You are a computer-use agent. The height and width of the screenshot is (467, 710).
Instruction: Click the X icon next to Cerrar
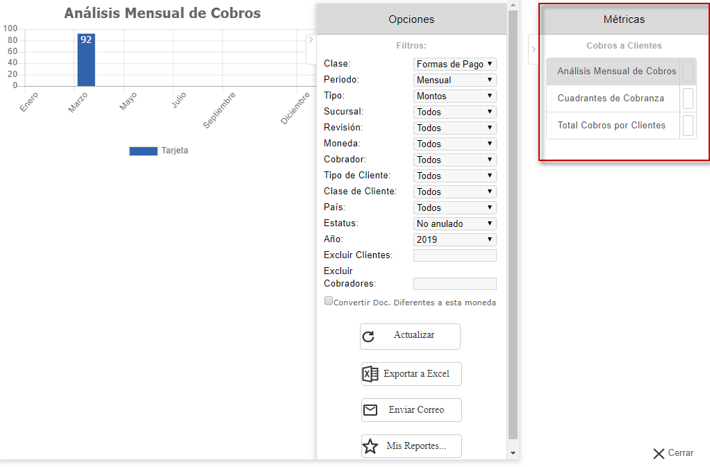pyautogui.click(x=659, y=453)
